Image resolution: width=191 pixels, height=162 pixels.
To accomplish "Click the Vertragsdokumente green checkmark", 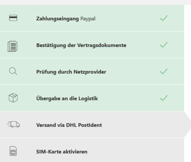I will point(164,45).
